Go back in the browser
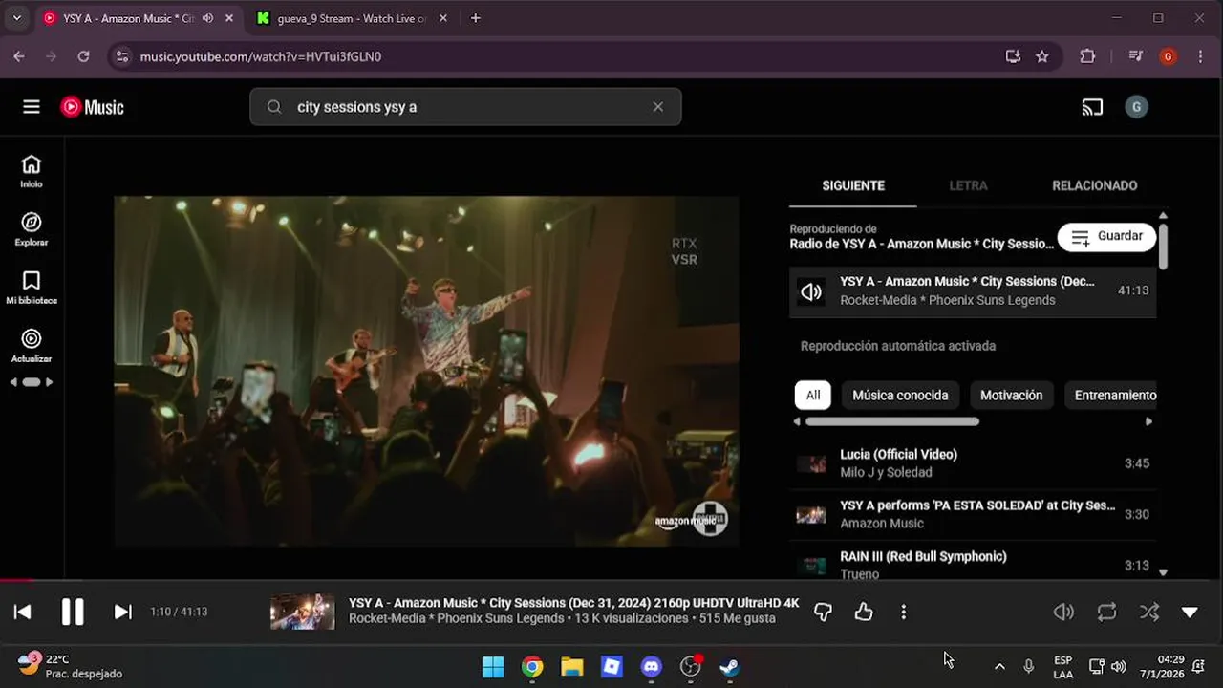This screenshot has width=1223, height=688. [19, 56]
